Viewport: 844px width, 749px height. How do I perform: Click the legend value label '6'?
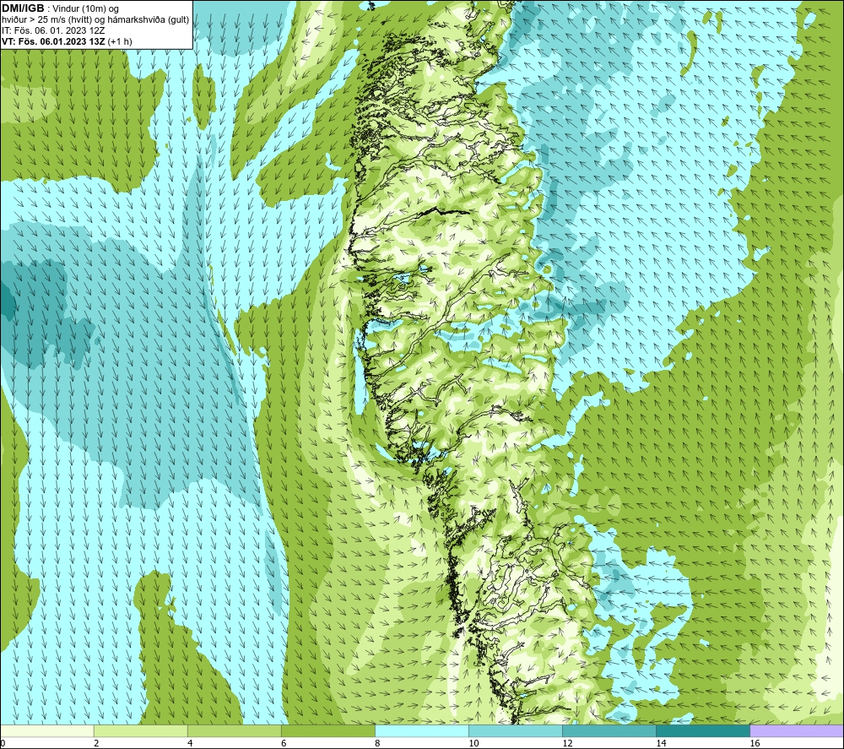283,744
